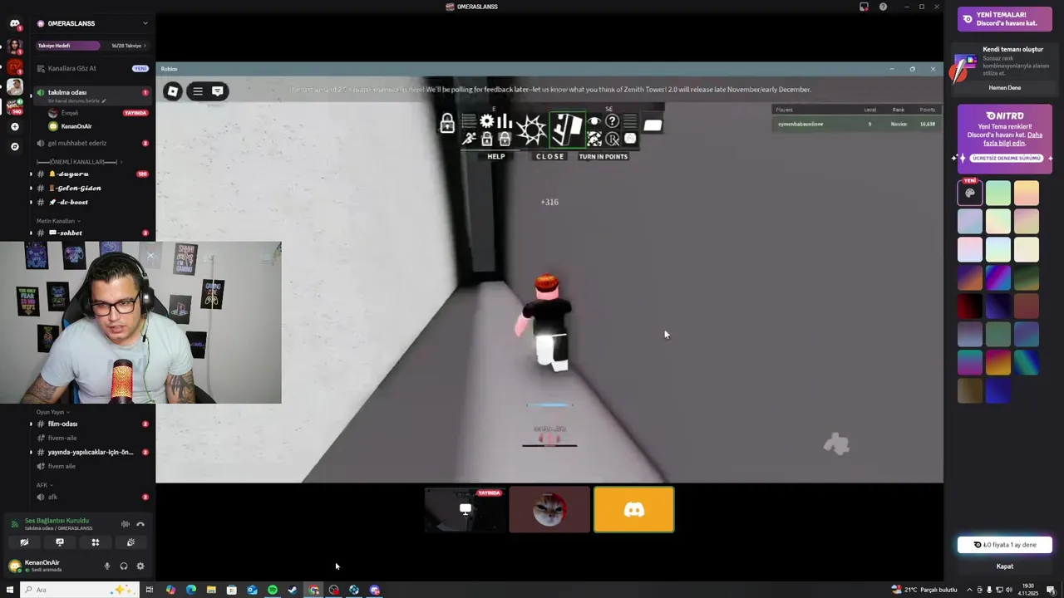Image resolution: width=1064 pixels, height=598 pixels.
Task: Open the Discover servers compass icon
Action: coord(14,146)
